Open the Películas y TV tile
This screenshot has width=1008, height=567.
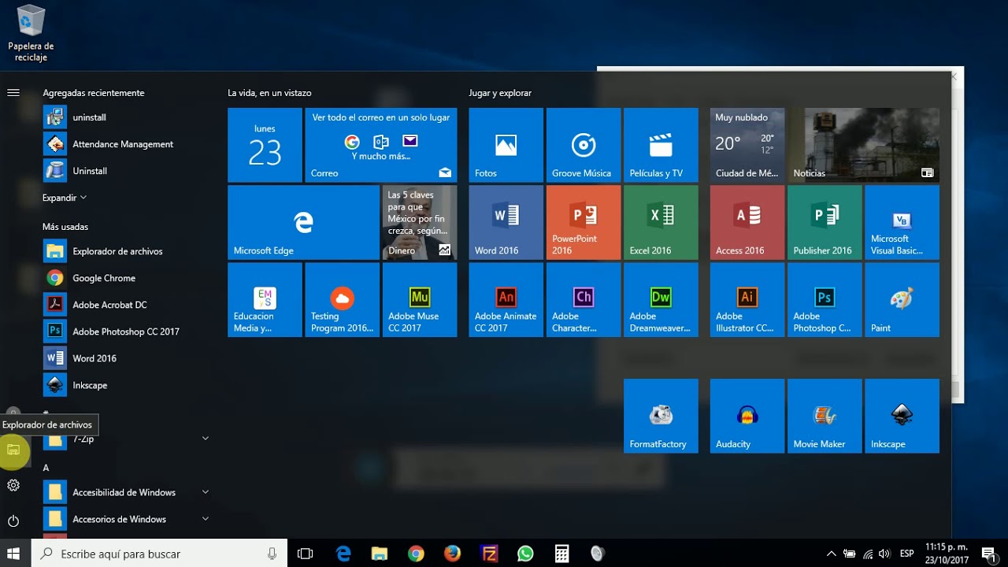point(661,145)
